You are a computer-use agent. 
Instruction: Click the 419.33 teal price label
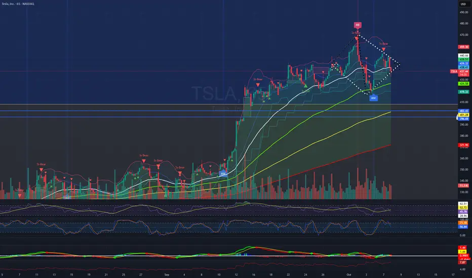[x=463, y=91]
